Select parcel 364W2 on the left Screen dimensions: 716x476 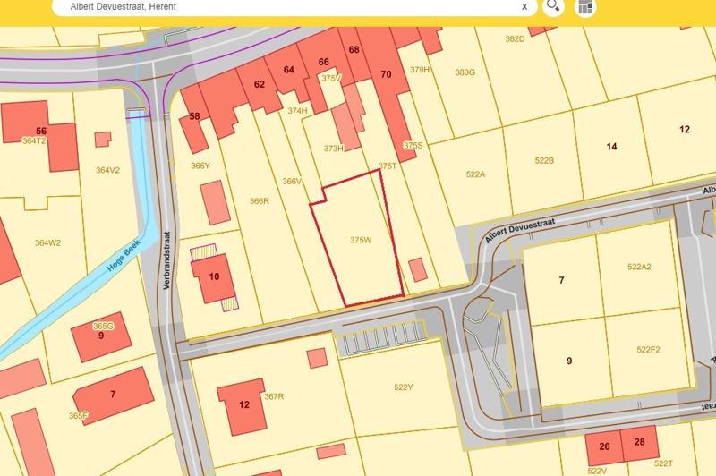click(x=47, y=242)
